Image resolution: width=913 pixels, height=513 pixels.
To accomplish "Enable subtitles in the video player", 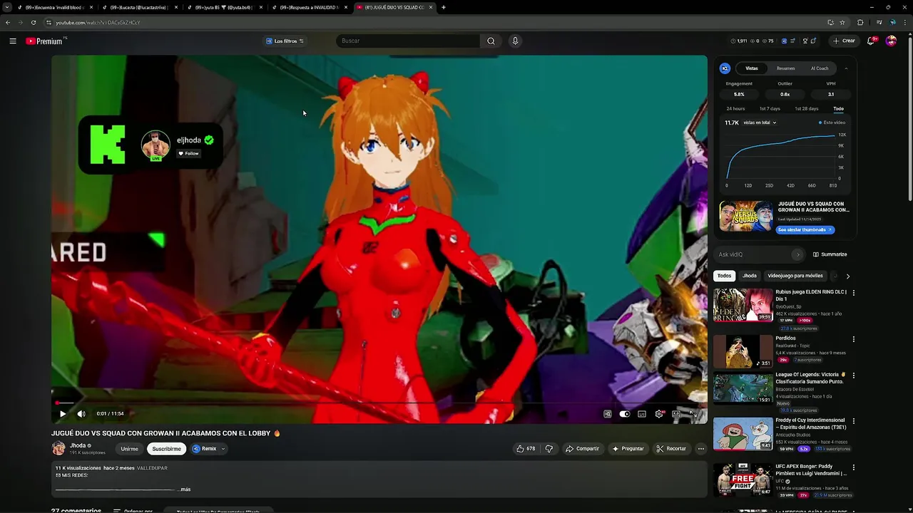I will pos(642,414).
